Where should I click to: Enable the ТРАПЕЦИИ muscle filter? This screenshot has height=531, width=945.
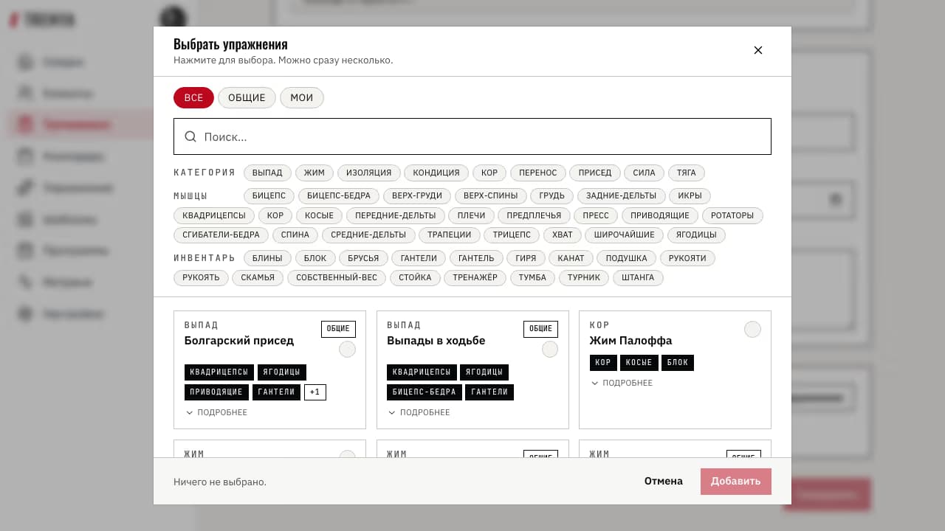point(449,235)
